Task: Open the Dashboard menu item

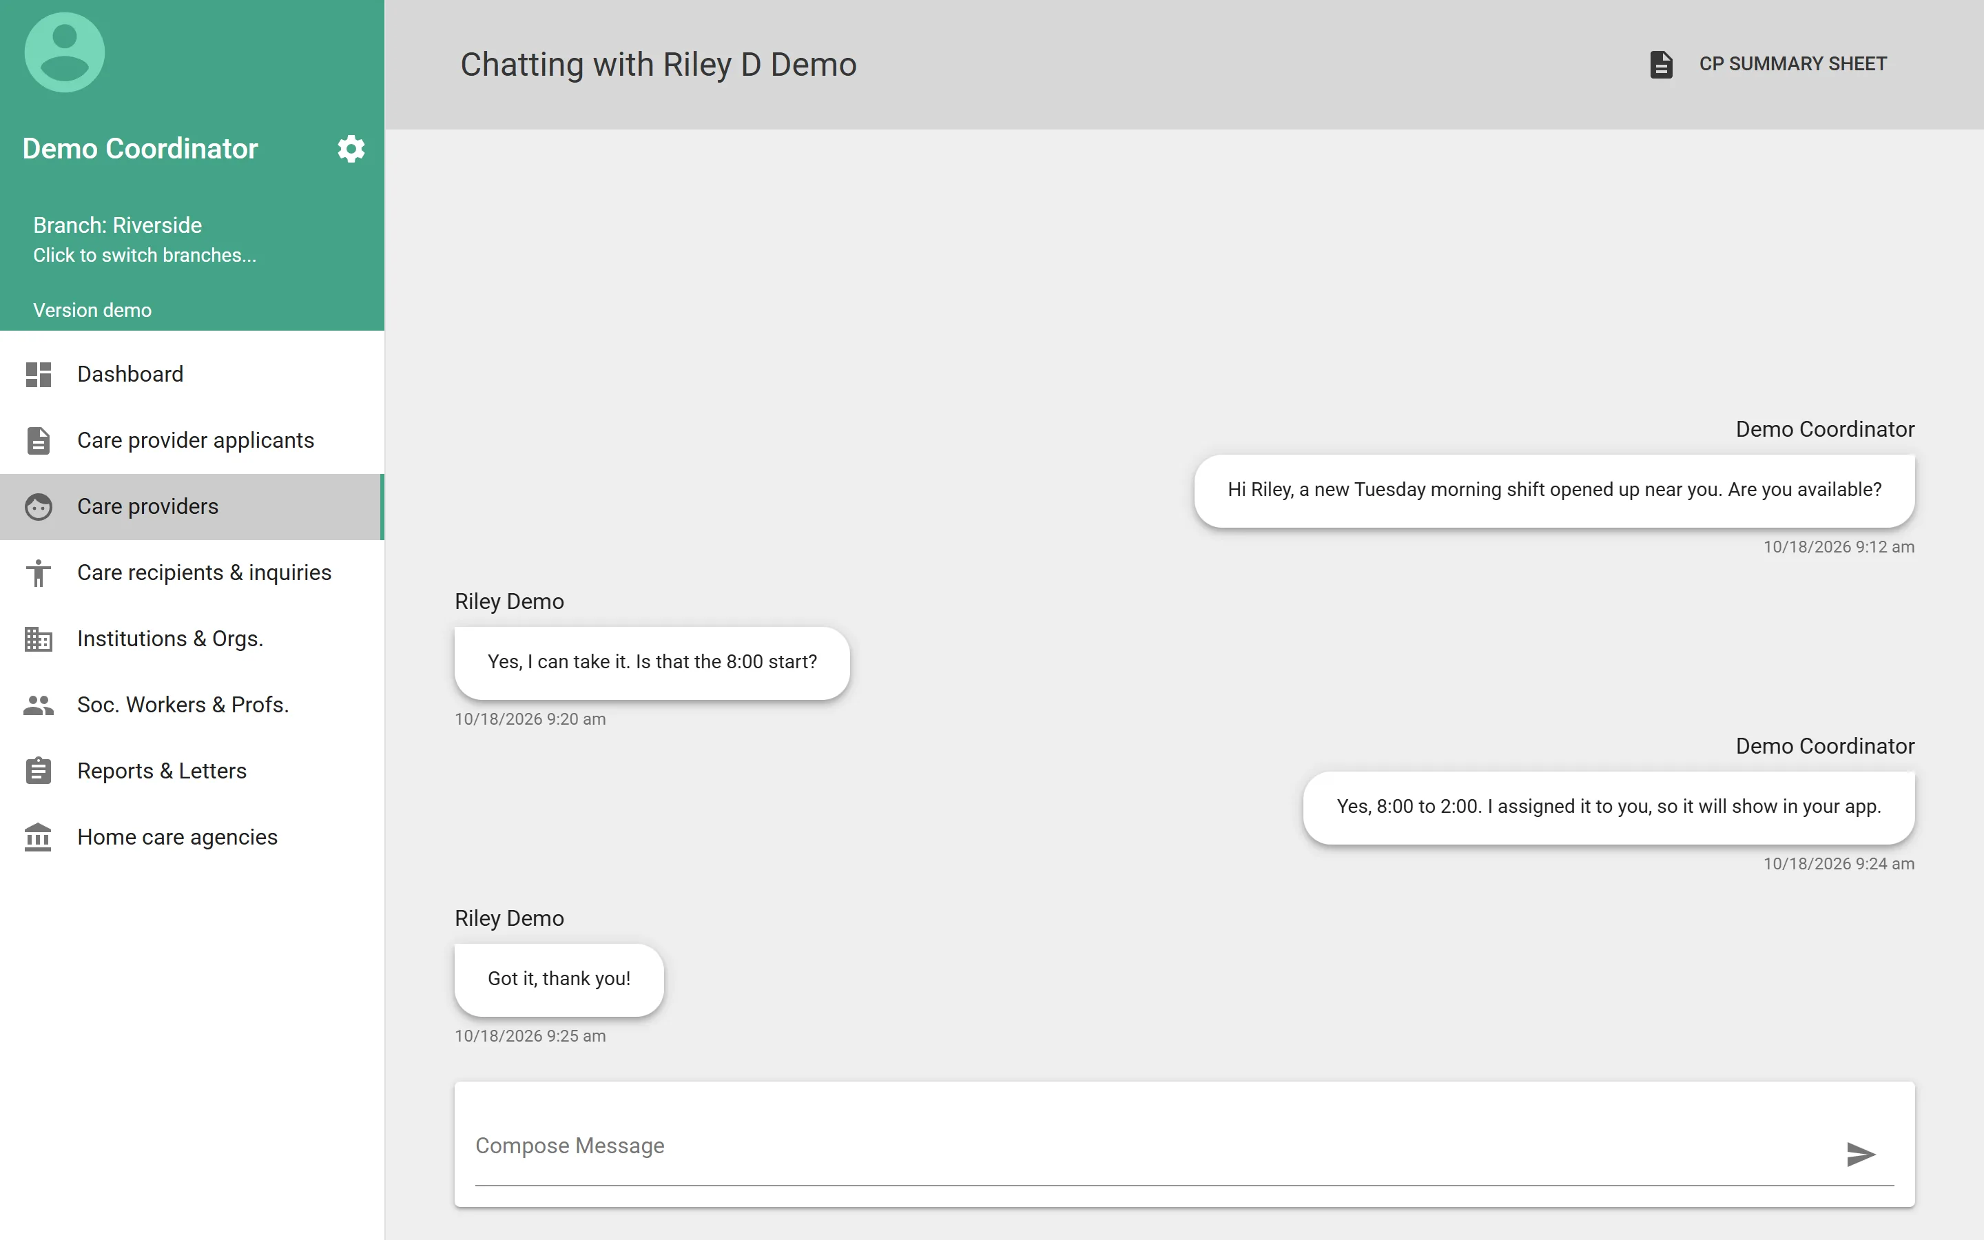Action: tap(192, 374)
